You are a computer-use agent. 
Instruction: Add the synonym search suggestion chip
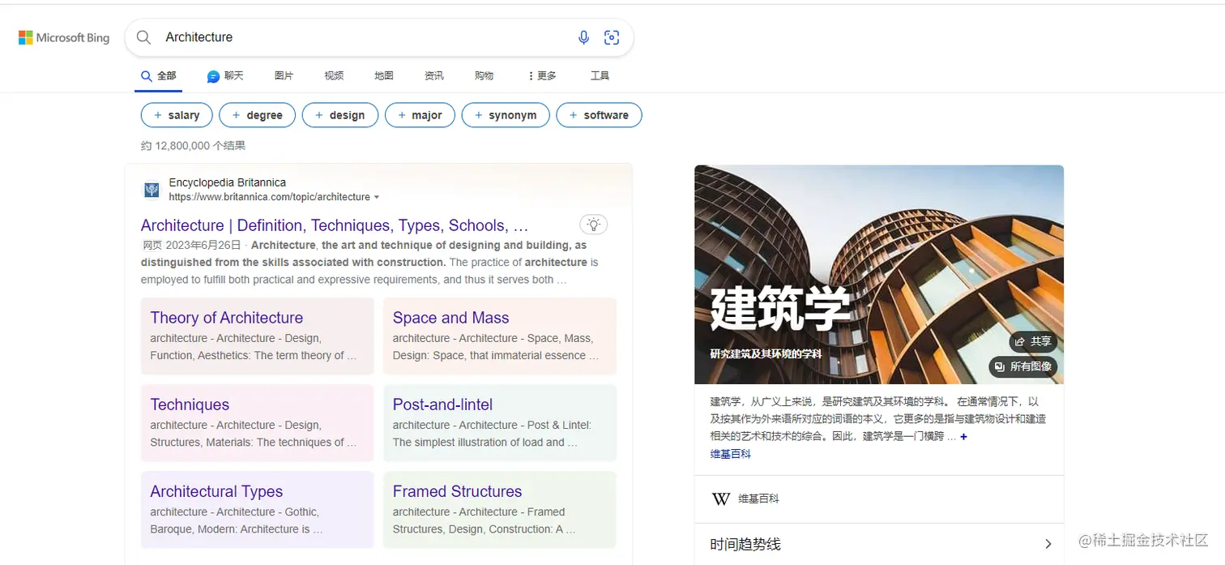pyautogui.click(x=506, y=115)
